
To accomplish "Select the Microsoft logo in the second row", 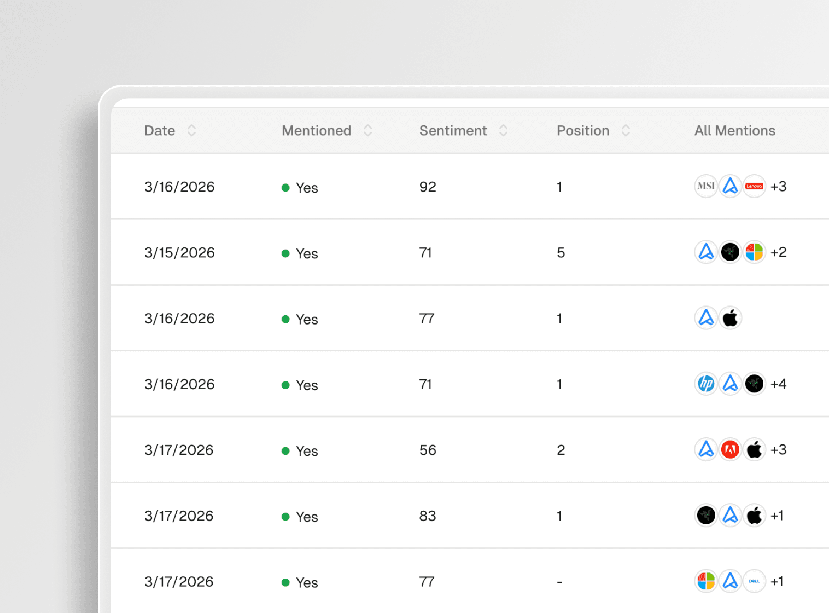I will pyautogui.click(x=754, y=252).
